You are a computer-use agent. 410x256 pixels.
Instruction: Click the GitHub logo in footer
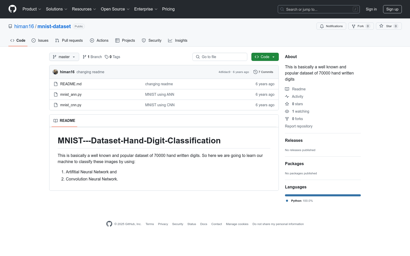pos(109,224)
